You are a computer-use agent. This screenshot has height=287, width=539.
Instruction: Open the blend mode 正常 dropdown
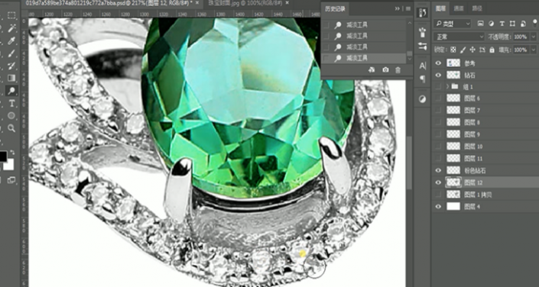(x=459, y=37)
